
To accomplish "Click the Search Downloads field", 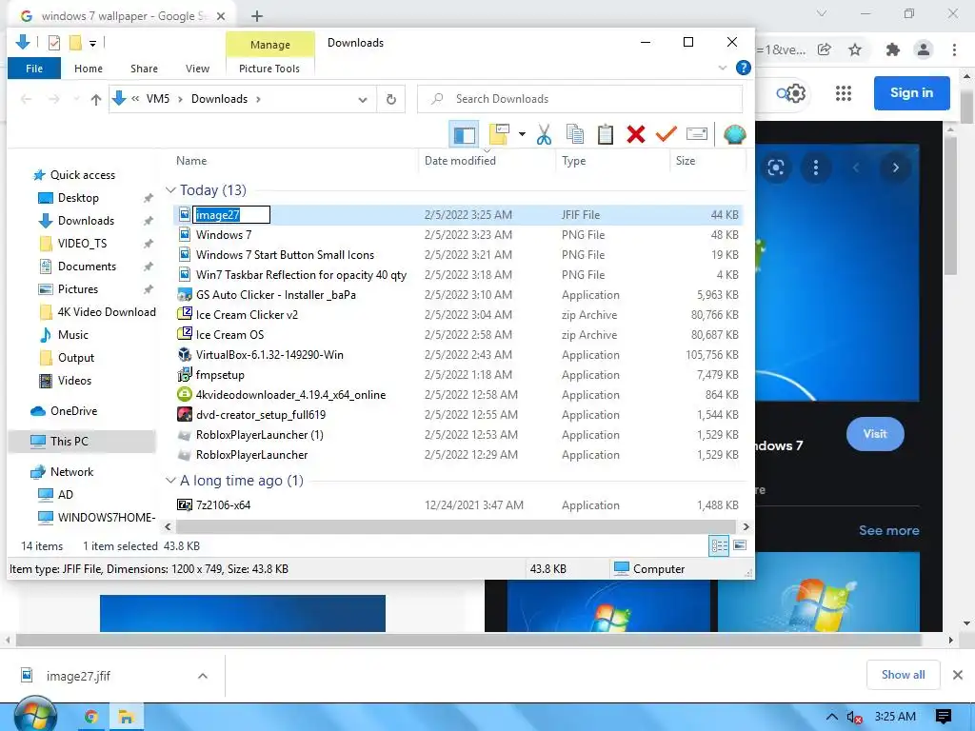I will coord(580,99).
